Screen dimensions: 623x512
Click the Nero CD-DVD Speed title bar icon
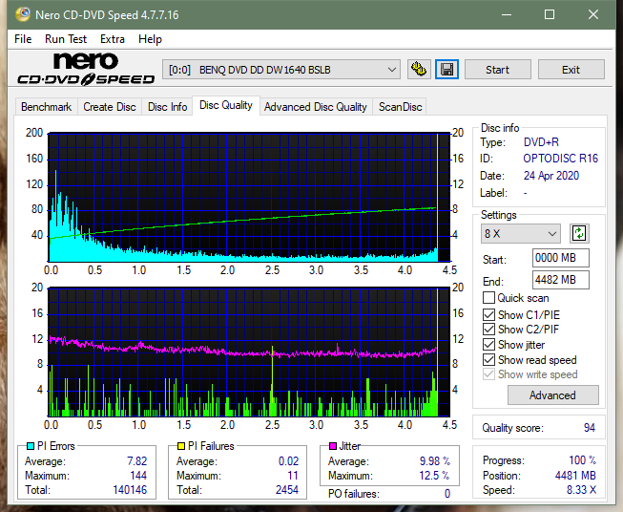click(22, 14)
